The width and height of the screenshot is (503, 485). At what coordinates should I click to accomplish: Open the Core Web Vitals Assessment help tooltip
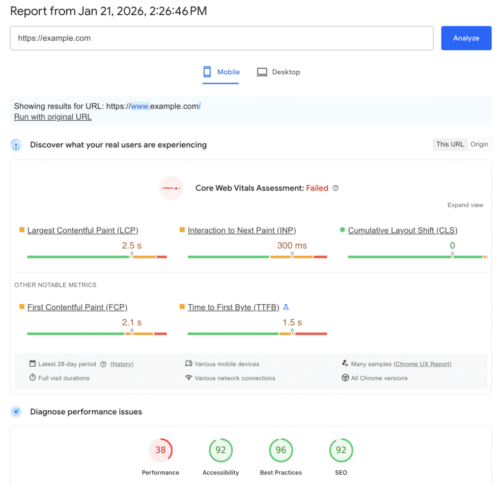pyautogui.click(x=335, y=188)
